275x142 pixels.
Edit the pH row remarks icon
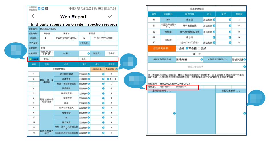(x=230, y=20)
